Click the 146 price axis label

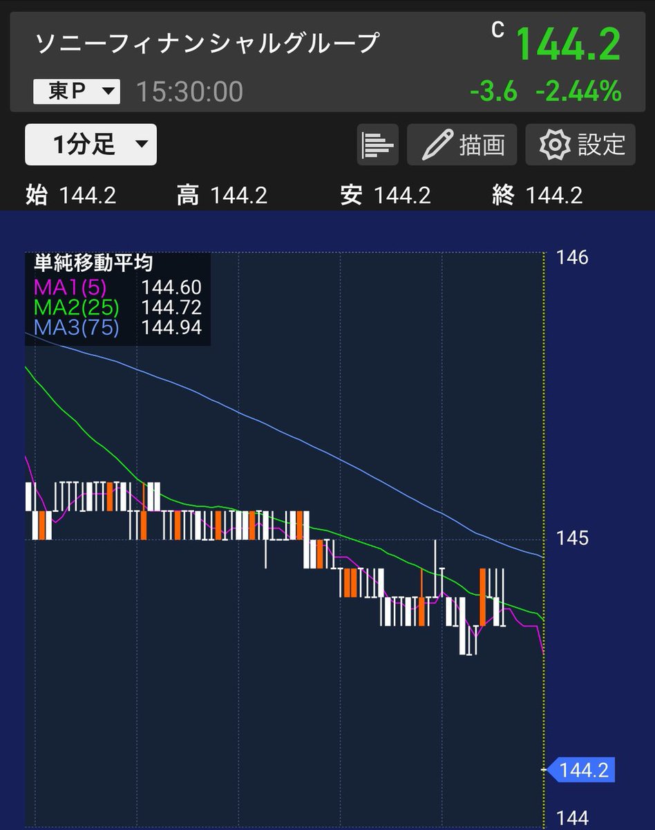[572, 258]
